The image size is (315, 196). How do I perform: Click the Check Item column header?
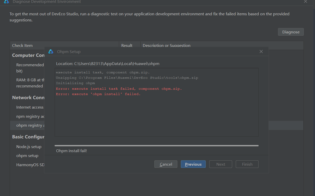click(22, 45)
